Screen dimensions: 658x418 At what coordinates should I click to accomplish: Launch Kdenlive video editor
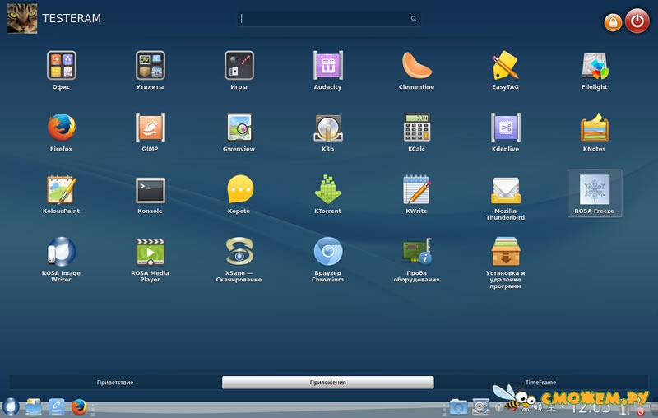point(505,132)
